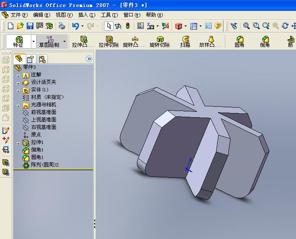Click 圆角 fillet tool
The height and width of the screenshot is (239, 296).
[x=239, y=41]
